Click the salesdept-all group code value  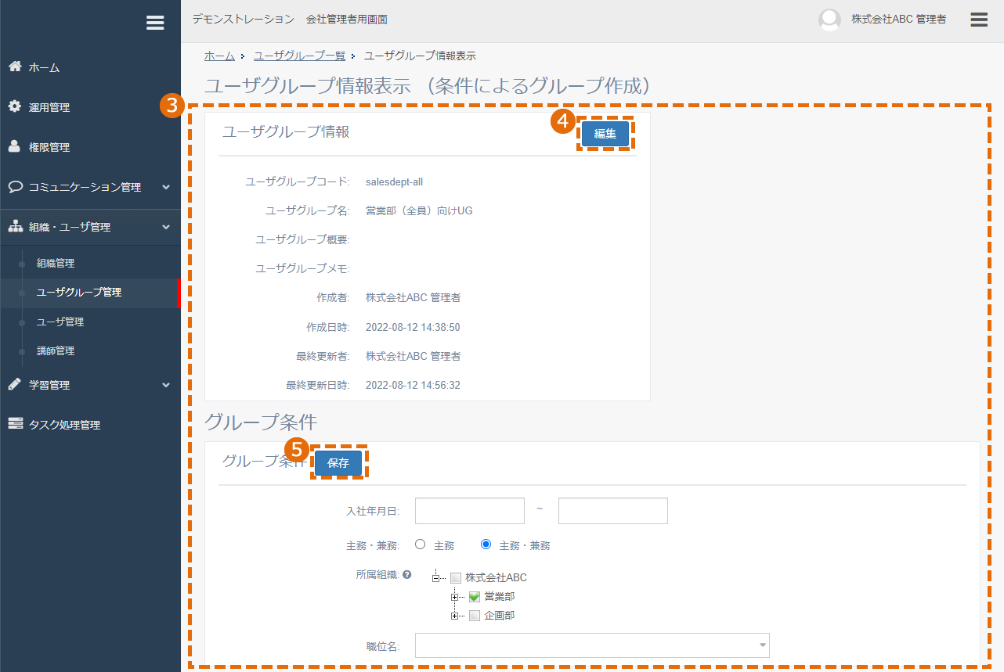pyautogui.click(x=394, y=181)
